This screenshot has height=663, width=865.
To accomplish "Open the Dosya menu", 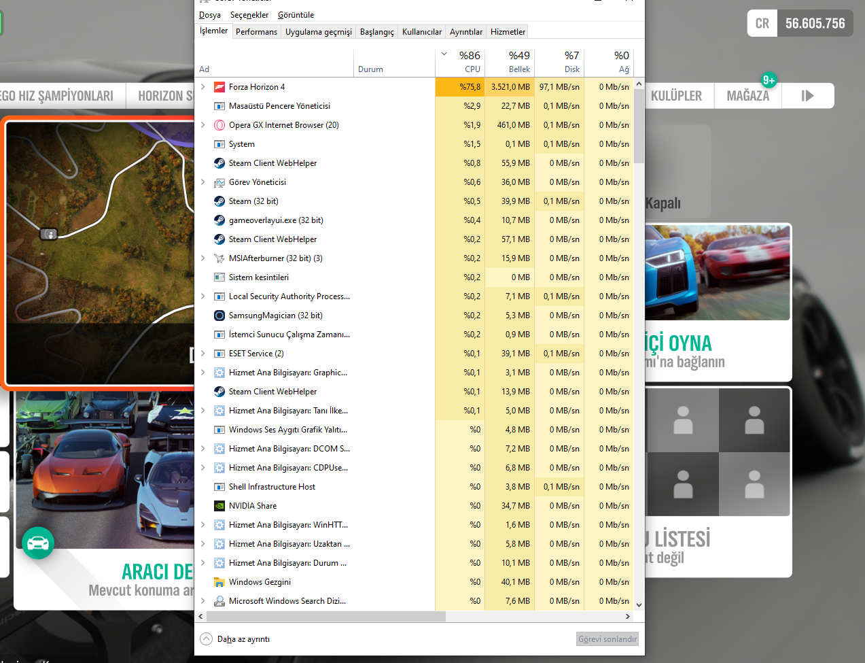I will pos(210,15).
